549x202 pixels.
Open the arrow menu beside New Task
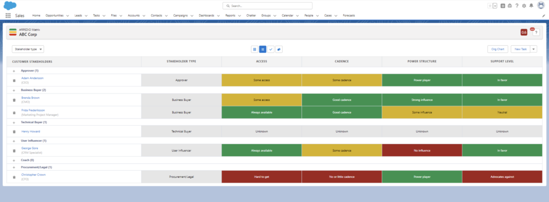tap(534, 50)
